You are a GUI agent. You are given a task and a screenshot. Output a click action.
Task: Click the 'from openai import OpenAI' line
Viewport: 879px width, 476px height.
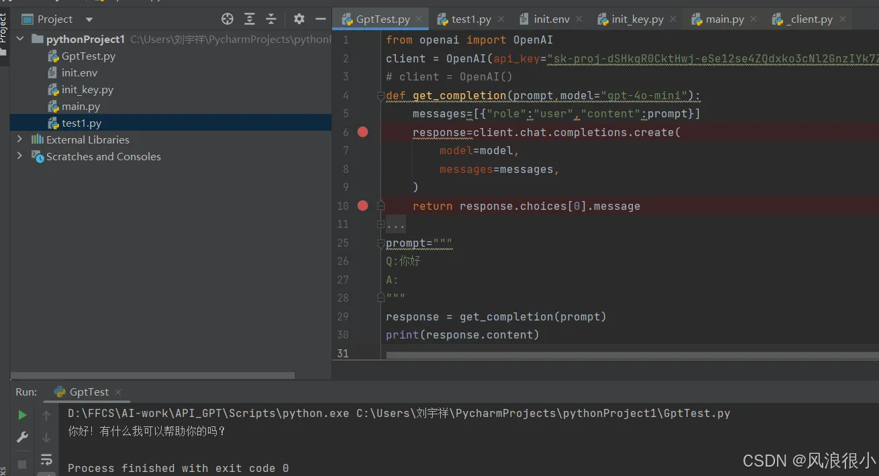469,40
